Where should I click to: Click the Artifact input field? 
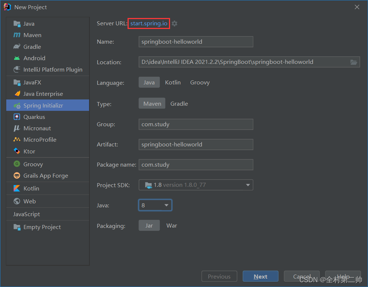pyautogui.click(x=196, y=145)
